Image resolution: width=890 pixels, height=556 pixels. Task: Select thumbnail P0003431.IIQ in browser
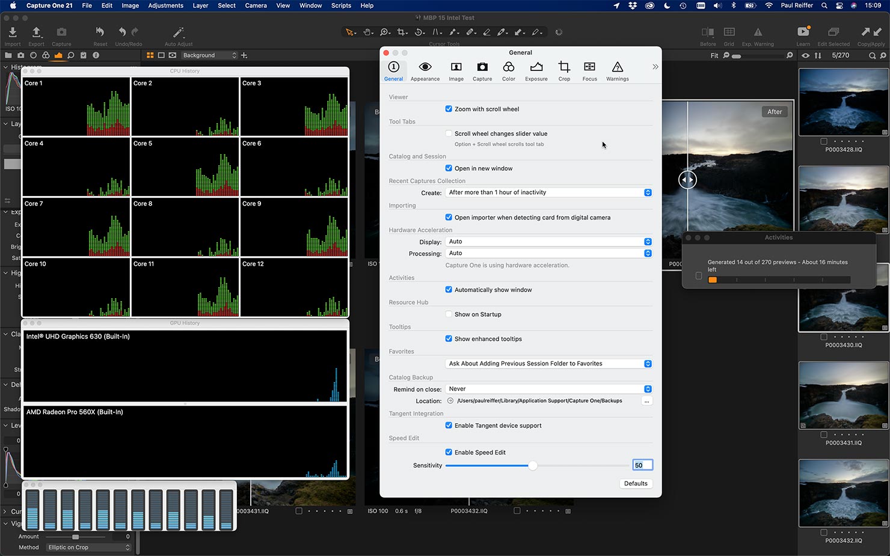843,395
